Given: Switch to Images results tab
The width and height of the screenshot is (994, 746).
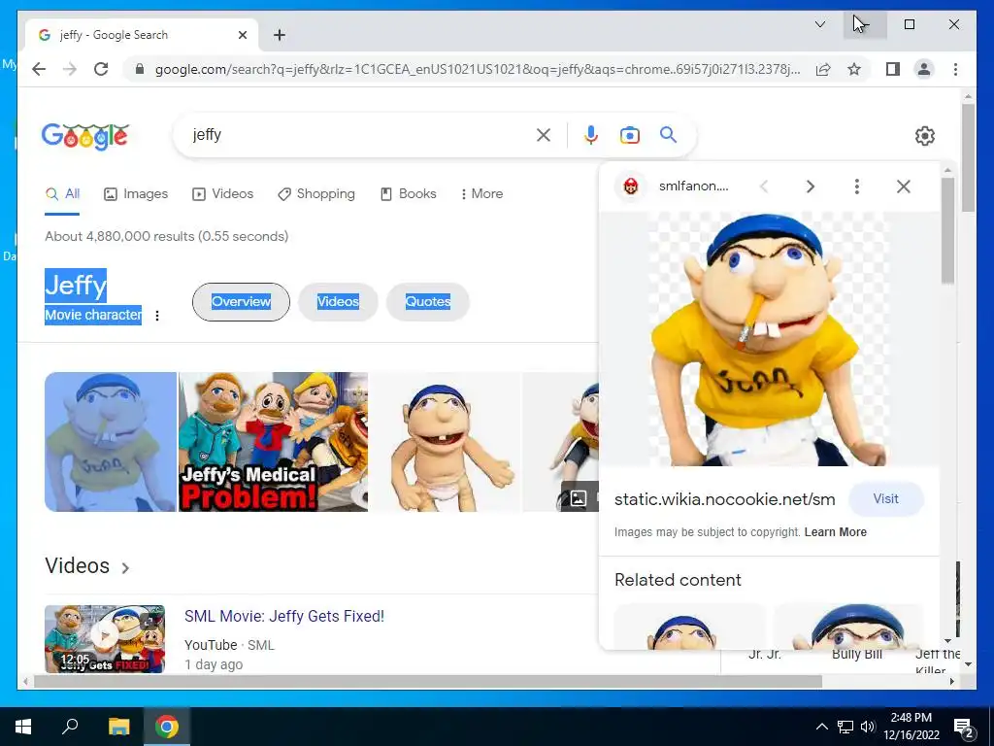Looking at the screenshot, I should pos(136,194).
